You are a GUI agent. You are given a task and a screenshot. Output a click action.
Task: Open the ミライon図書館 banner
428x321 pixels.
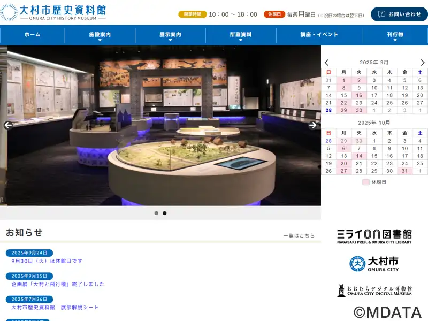tap(374, 236)
